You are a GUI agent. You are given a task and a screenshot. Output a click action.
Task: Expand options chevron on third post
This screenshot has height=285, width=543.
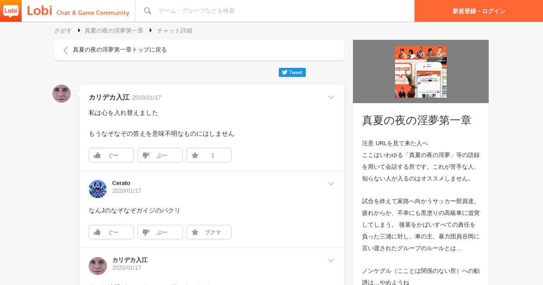331,261
